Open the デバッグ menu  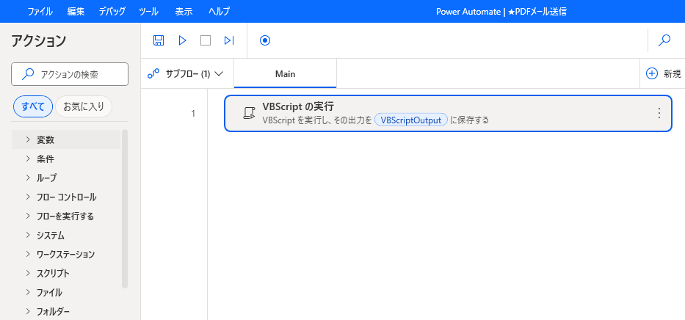(x=112, y=11)
